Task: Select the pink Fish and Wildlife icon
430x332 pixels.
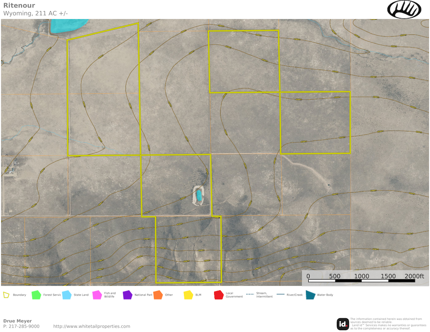Action: (97, 295)
